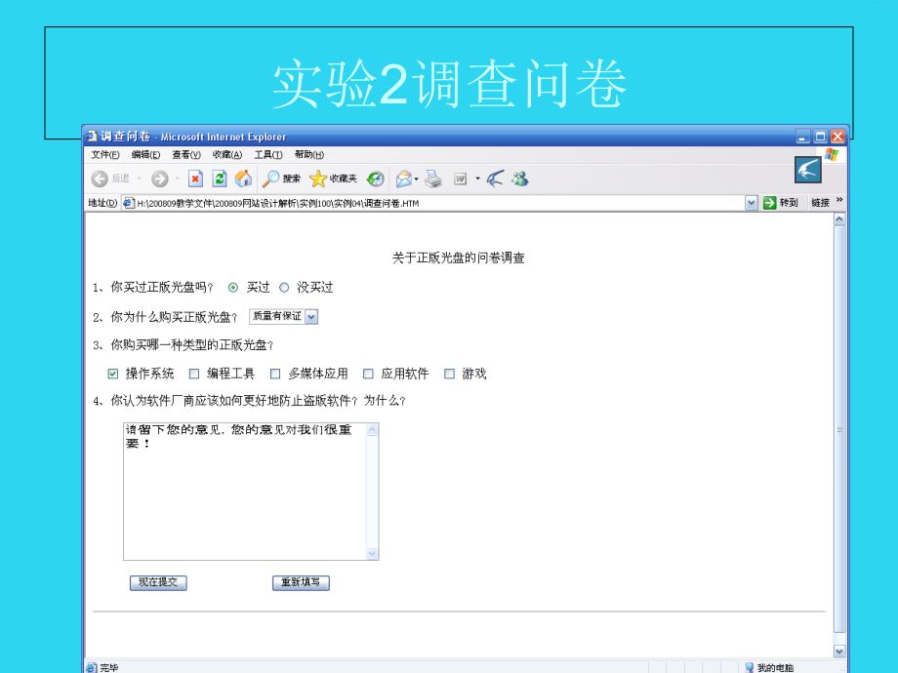This screenshot has width=898, height=673.
Task: Click the Forward navigation arrow icon
Action: (160, 179)
